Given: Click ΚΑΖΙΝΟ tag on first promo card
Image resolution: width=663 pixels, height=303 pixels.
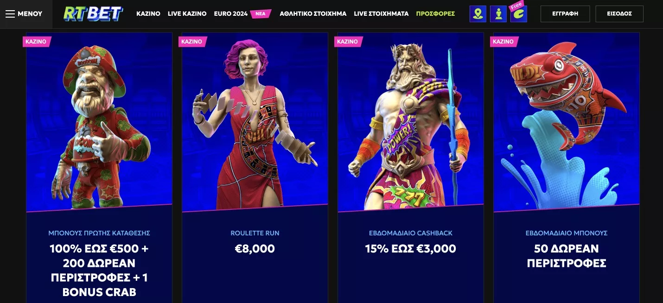Looking at the screenshot, I should [36, 42].
